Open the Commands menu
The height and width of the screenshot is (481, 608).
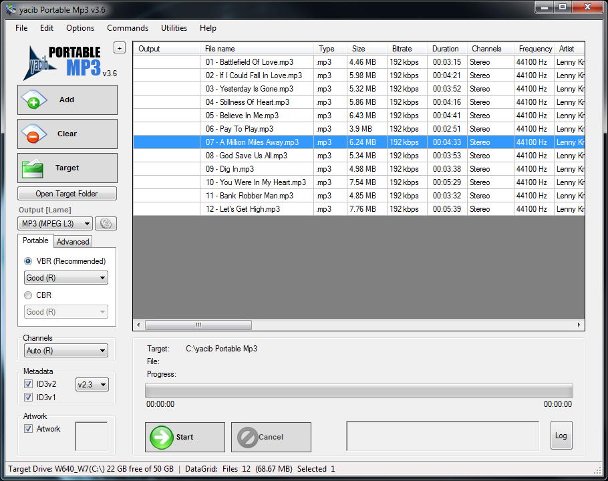click(x=128, y=28)
